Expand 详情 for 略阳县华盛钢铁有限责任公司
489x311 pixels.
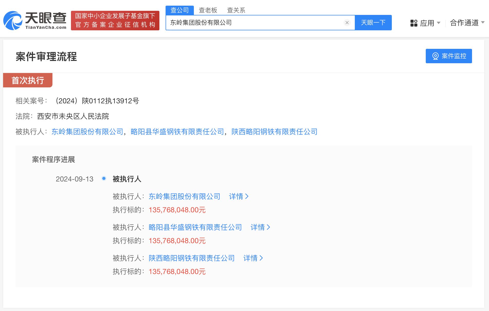click(260, 227)
